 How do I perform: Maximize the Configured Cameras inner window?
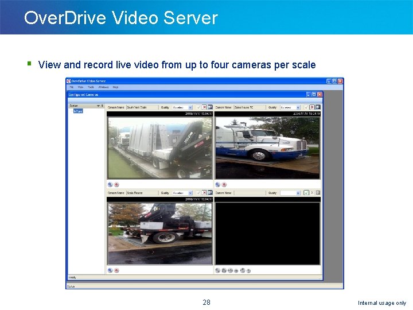point(314,94)
